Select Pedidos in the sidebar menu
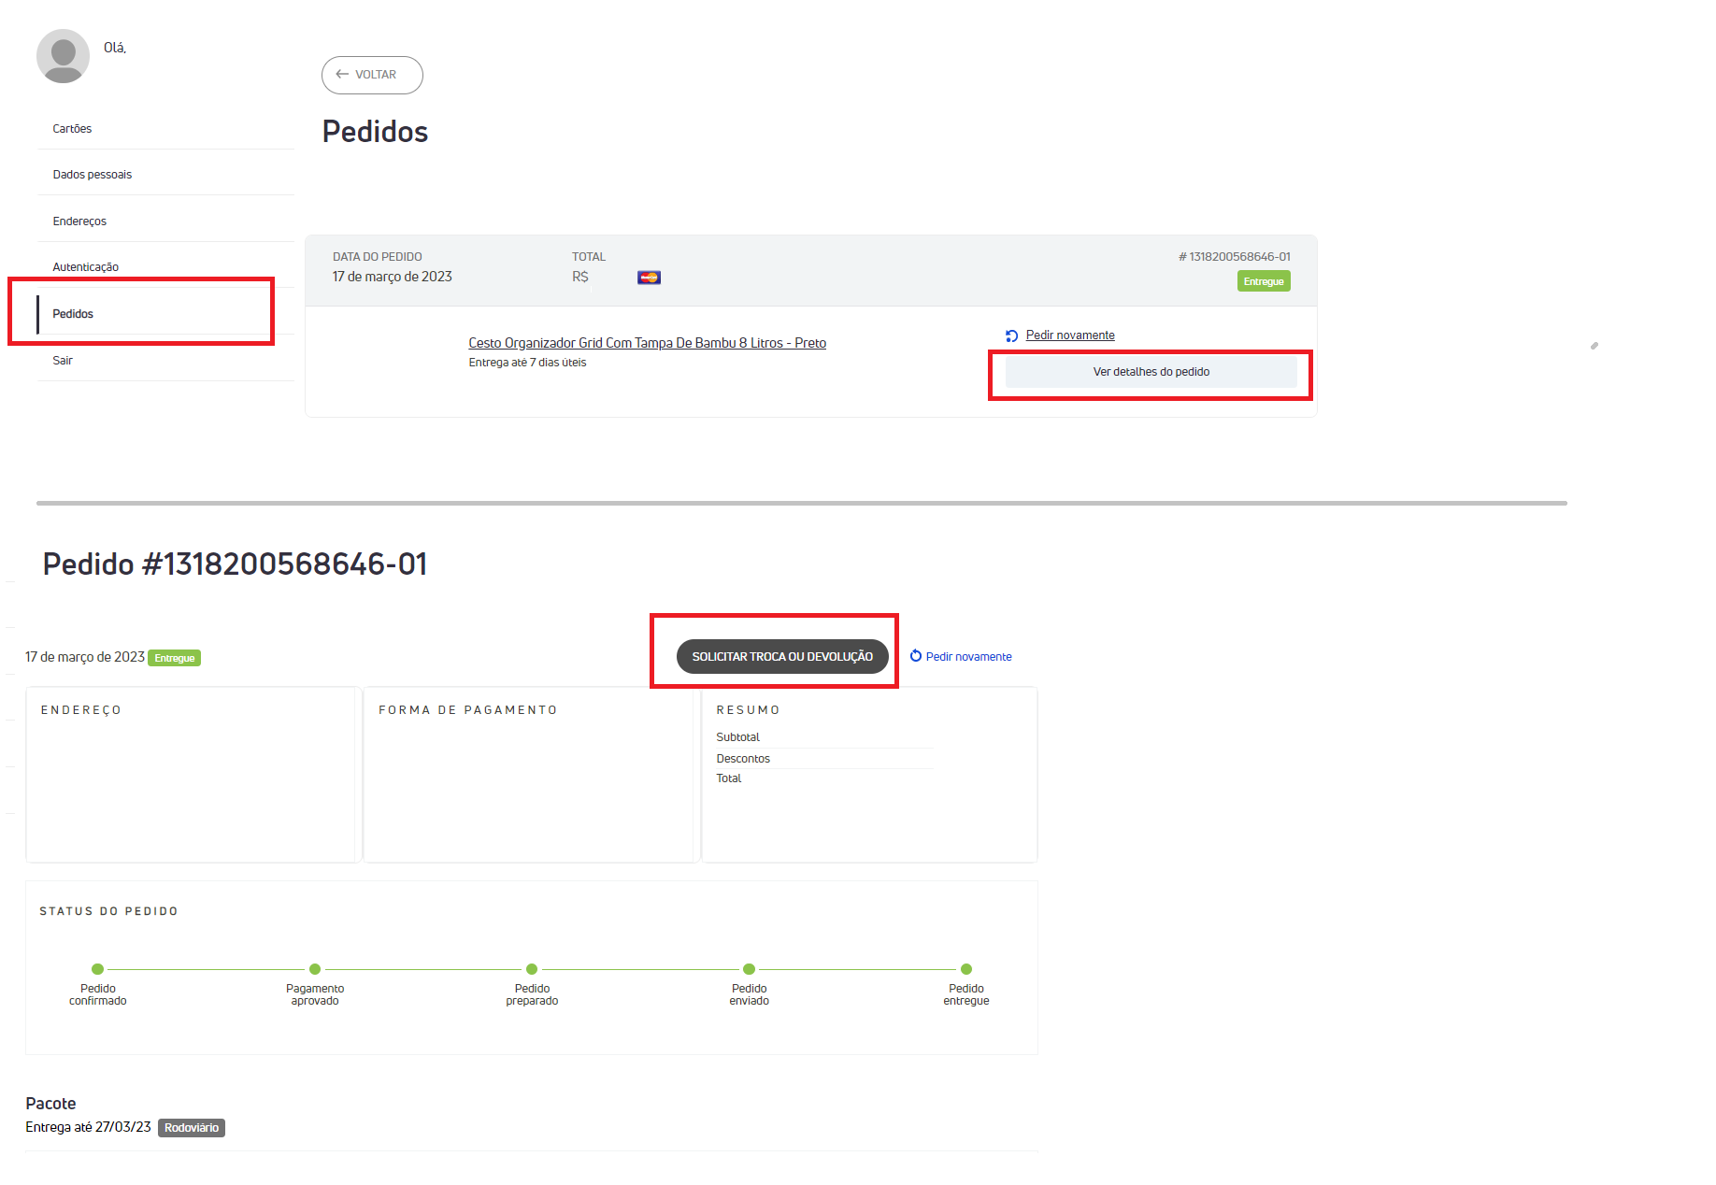This screenshot has width=1716, height=1185. coord(73,314)
